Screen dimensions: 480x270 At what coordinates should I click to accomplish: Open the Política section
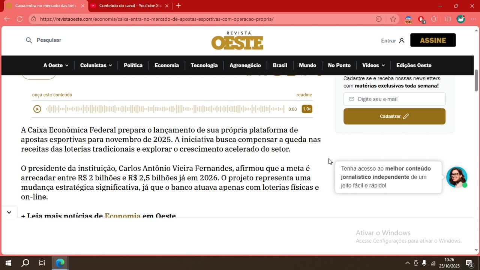pos(133,65)
